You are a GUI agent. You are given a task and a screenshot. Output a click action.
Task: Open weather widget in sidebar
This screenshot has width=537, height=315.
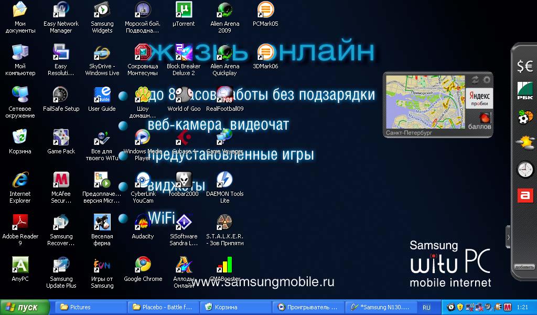pyautogui.click(x=525, y=143)
